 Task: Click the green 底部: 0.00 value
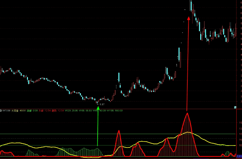pos(32,111)
